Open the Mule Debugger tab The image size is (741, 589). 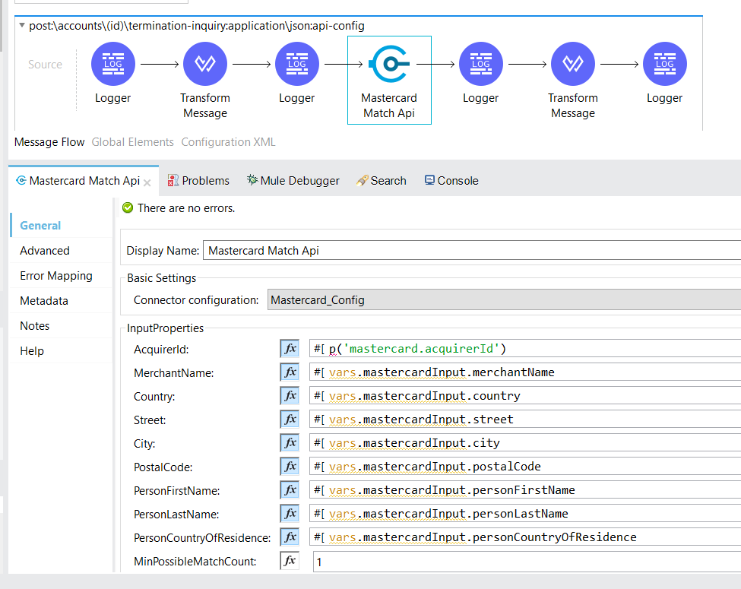point(293,181)
